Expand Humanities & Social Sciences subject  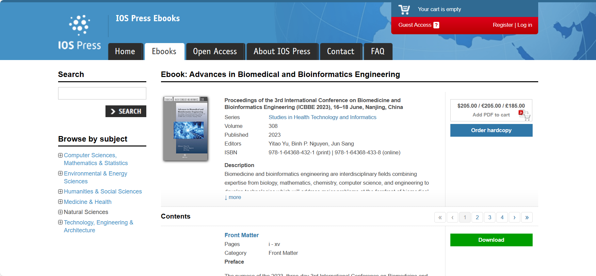click(x=60, y=192)
